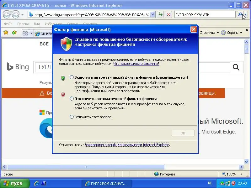Click the Quick Tabs grid icon
This screenshot has width=251, height=188.
point(25,34)
